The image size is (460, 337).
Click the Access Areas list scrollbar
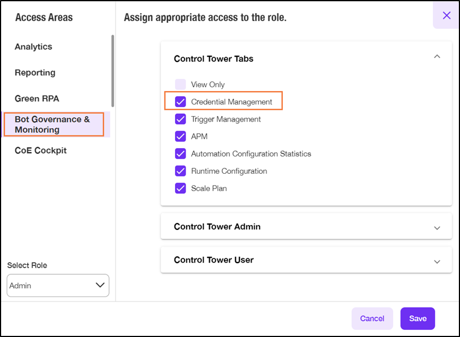(x=113, y=71)
